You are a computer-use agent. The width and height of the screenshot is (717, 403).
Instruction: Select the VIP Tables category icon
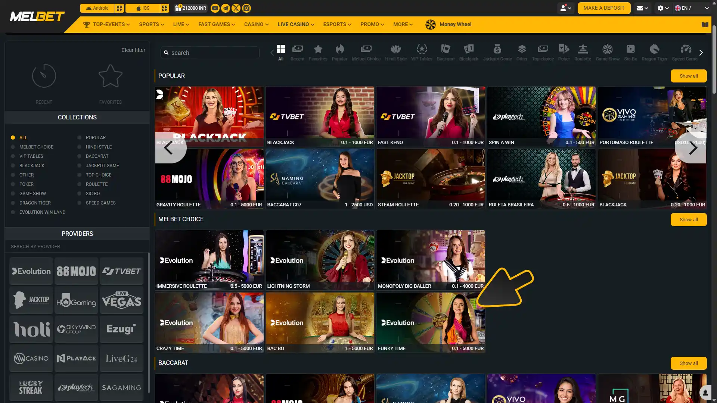(422, 53)
